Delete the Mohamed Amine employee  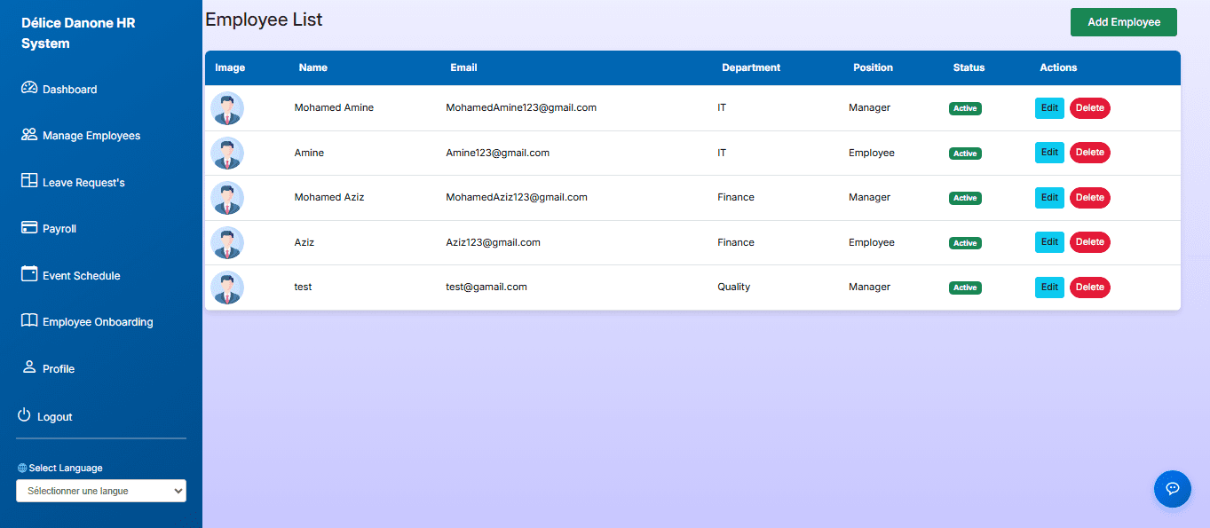click(1090, 107)
